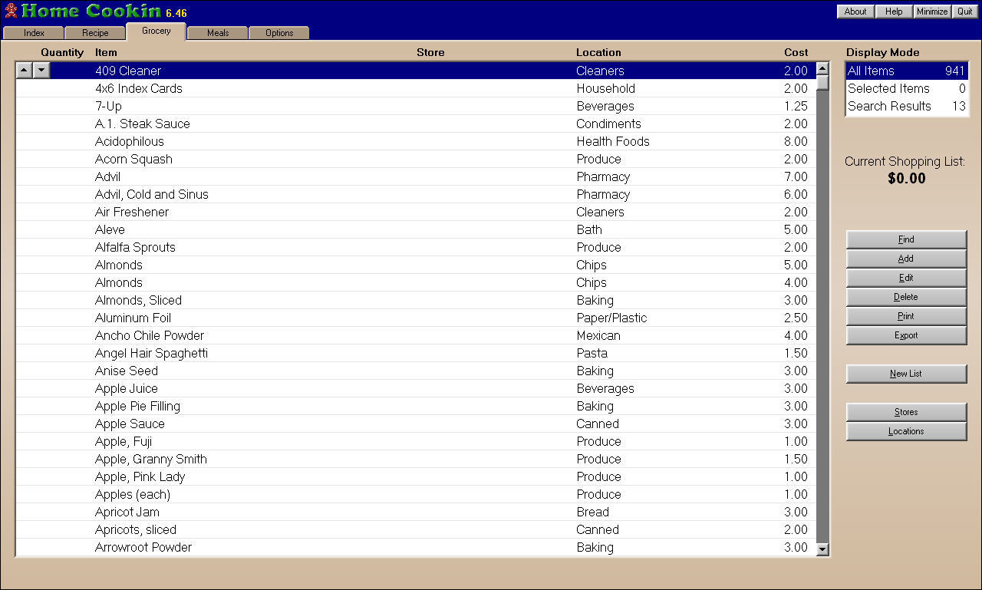Click the quantity decrease arrow for 409 Cleaner
Screen dimensions: 982x590
tap(41, 71)
